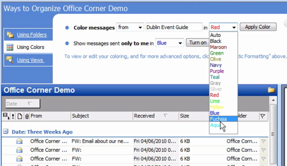287x166 pixels.
Task: Select Aqua in the color list
Action: point(223,125)
